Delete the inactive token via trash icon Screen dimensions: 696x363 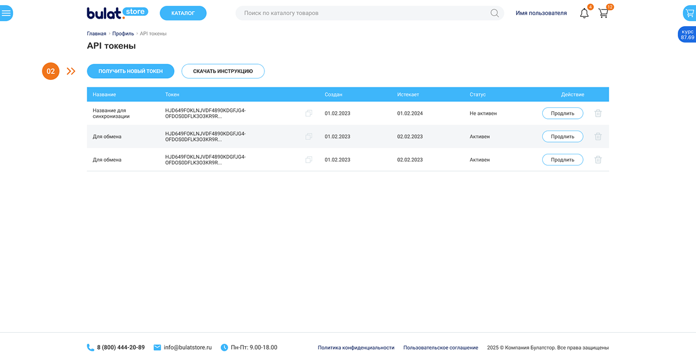pyautogui.click(x=598, y=114)
